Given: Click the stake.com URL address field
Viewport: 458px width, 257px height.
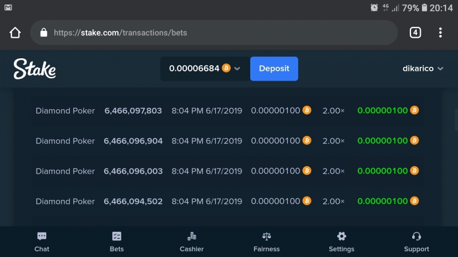Looking at the screenshot, I should pyautogui.click(x=214, y=33).
